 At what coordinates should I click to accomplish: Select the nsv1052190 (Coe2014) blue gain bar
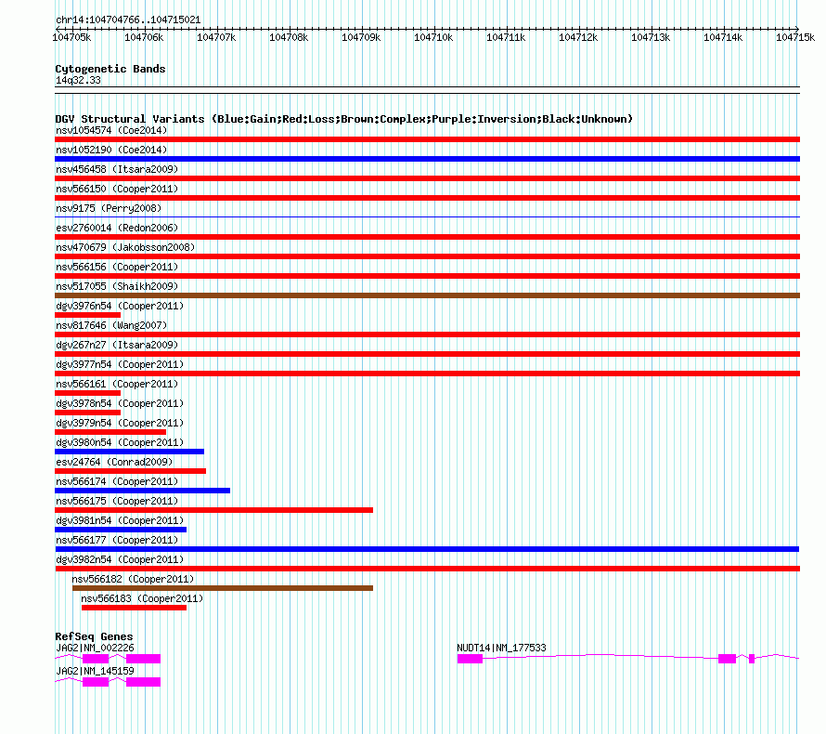[x=427, y=159]
